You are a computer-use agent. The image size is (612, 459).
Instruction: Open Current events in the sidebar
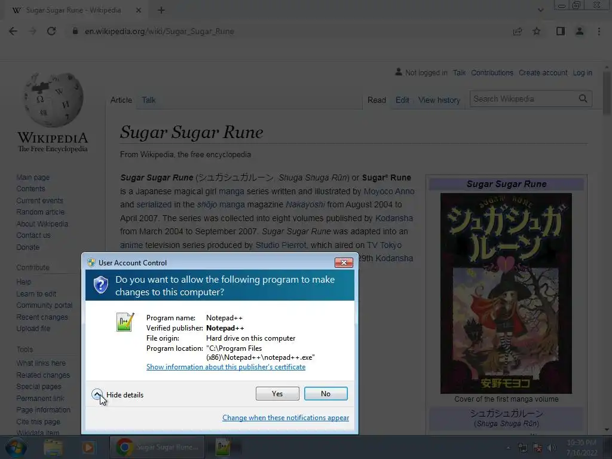coord(39,200)
